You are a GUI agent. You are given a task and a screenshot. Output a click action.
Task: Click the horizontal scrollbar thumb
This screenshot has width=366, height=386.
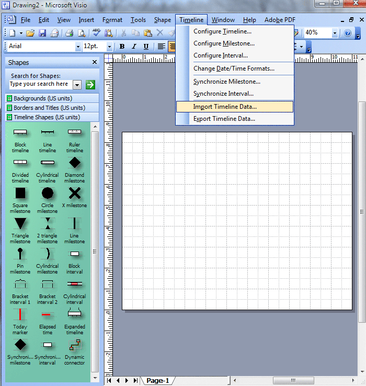[293, 381]
